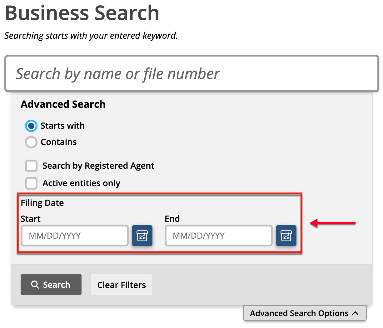The height and width of the screenshot is (328, 383).
Task: Collapse the Advanced Search Options panel
Action: pos(305,313)
